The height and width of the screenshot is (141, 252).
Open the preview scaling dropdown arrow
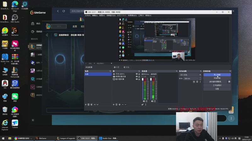coord(112,64)
